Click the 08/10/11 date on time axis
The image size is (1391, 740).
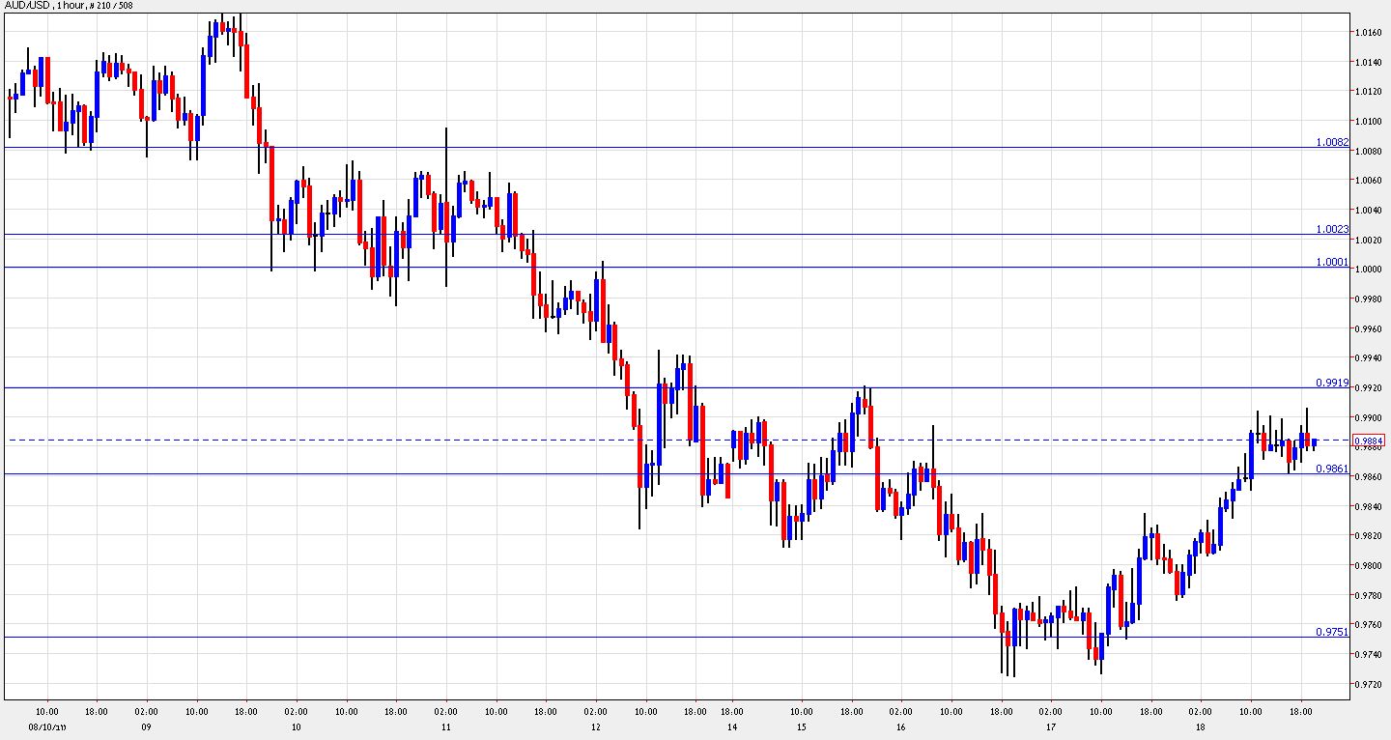(46, 726)
